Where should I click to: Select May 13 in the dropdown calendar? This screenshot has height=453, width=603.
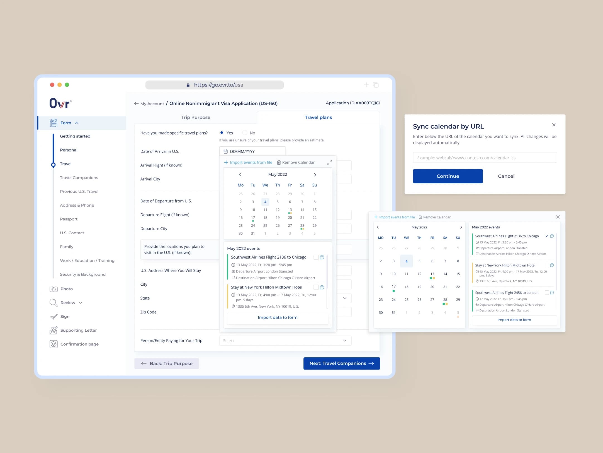pyautogui.click(x=290, y=210)
